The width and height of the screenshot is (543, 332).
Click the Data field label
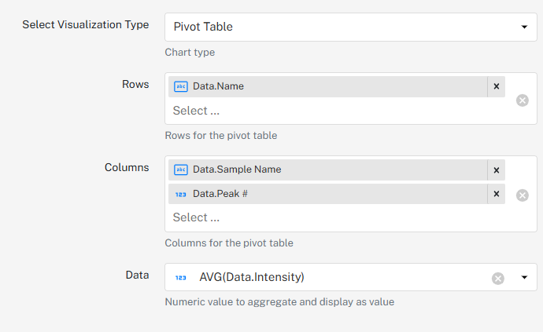[x=137, y=275]
